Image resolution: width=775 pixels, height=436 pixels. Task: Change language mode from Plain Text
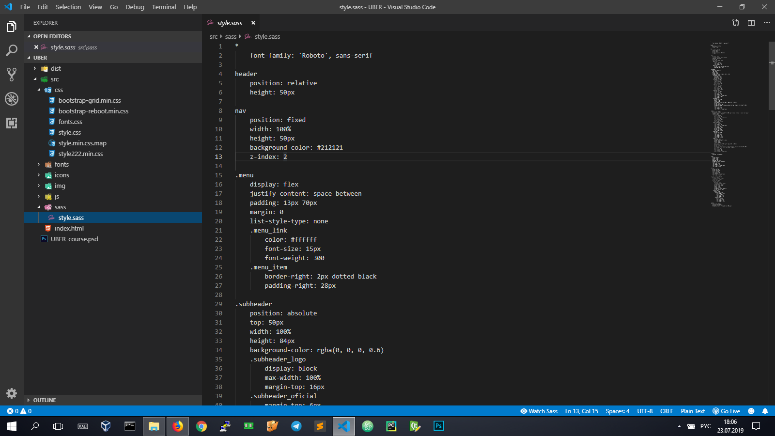click(693, 411)
